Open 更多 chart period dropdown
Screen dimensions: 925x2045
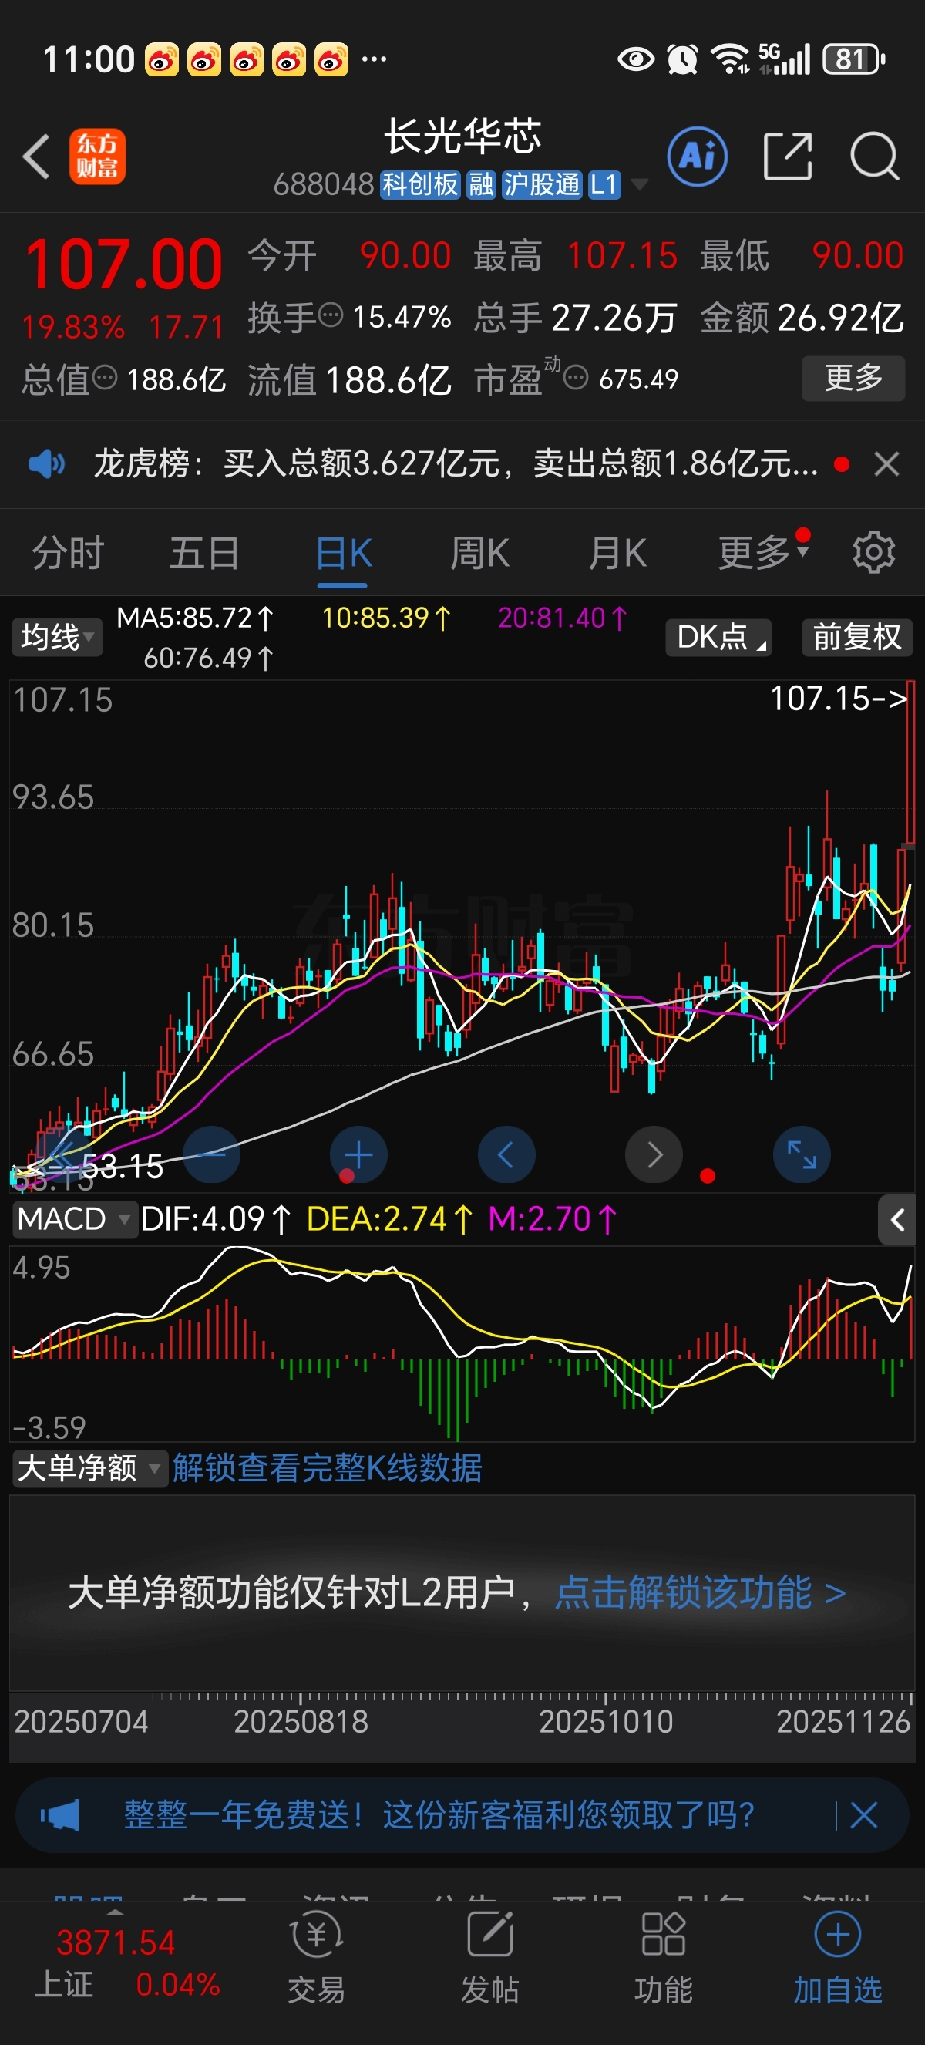(x=763, y=552)
